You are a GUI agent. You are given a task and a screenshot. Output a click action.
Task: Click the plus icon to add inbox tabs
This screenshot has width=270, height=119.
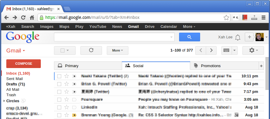tap(261, 66)
